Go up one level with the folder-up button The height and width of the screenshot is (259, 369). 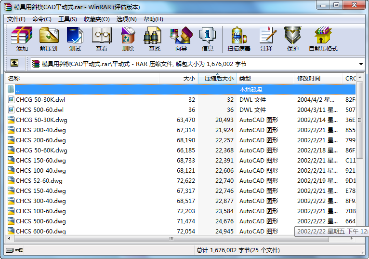tap(14, 63)
